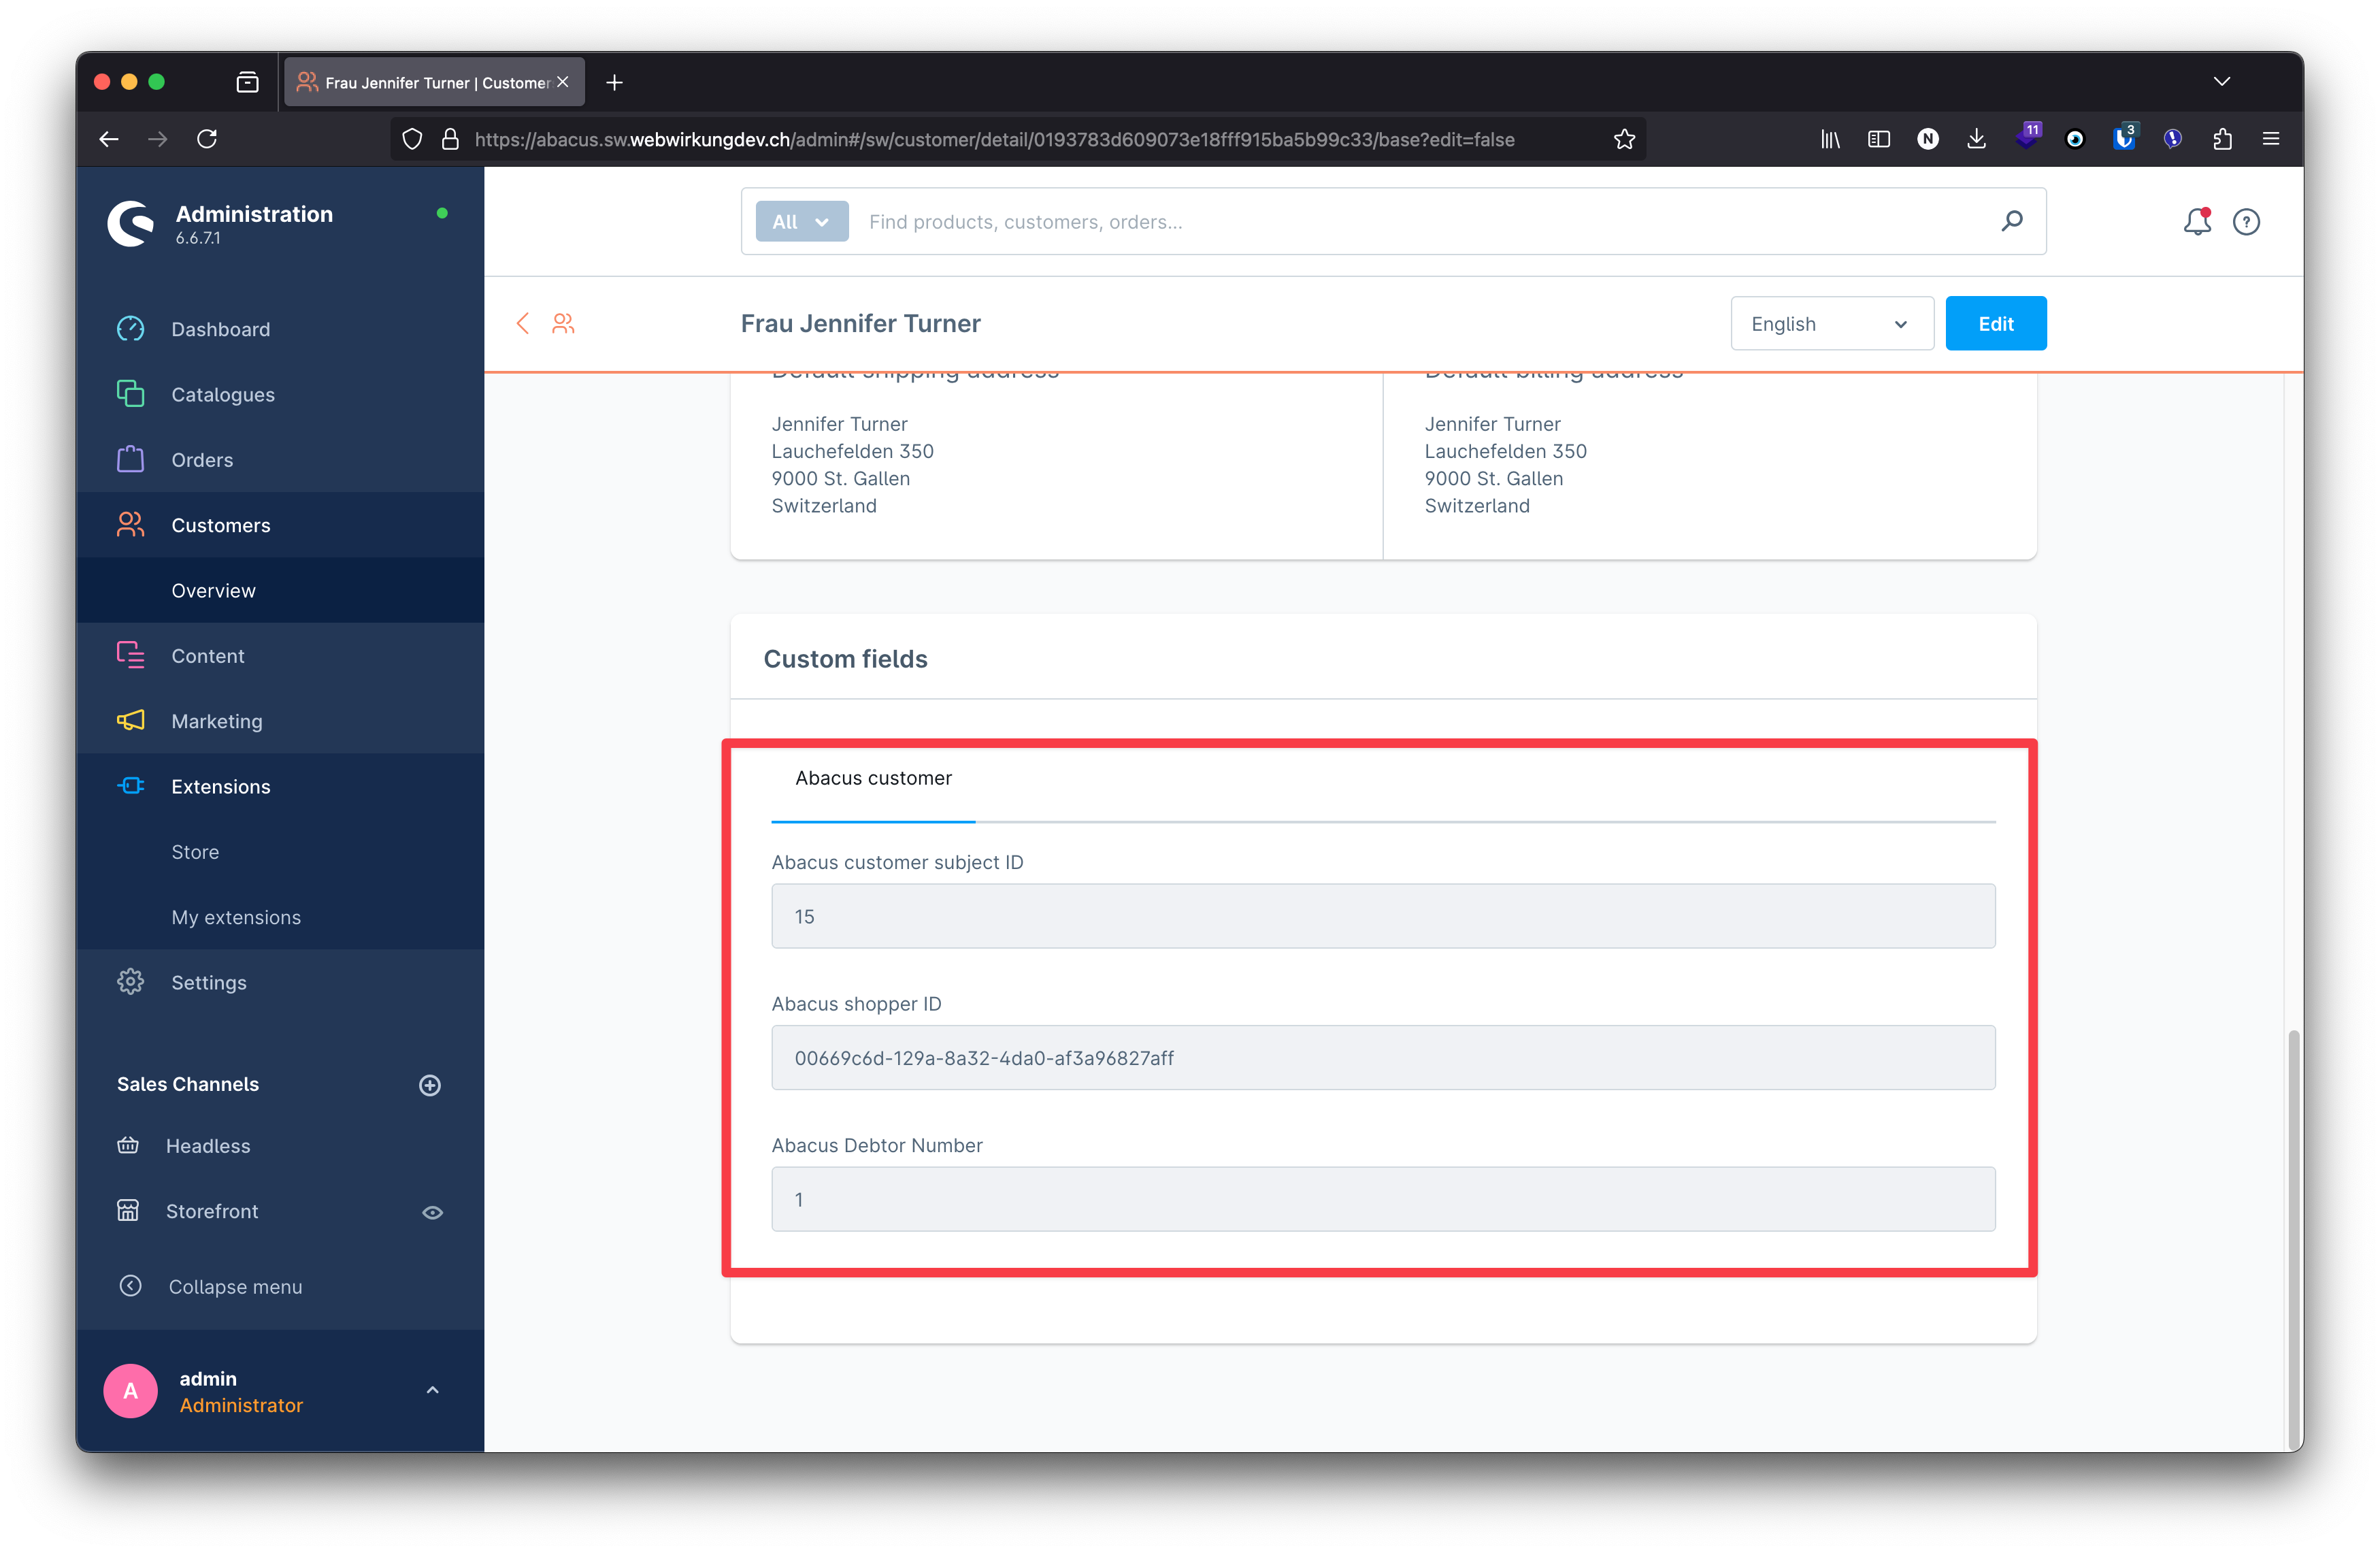Open the Overview menu under Customers
Screen dimensions: 2380x1553
pyautogui.click(x=213, y=590)
